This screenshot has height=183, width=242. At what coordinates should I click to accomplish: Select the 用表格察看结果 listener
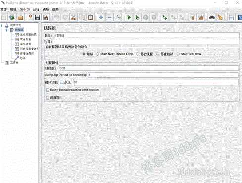tap(29, 49)
